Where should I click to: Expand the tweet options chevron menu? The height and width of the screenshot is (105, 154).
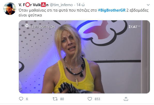(x=148, y=5)
